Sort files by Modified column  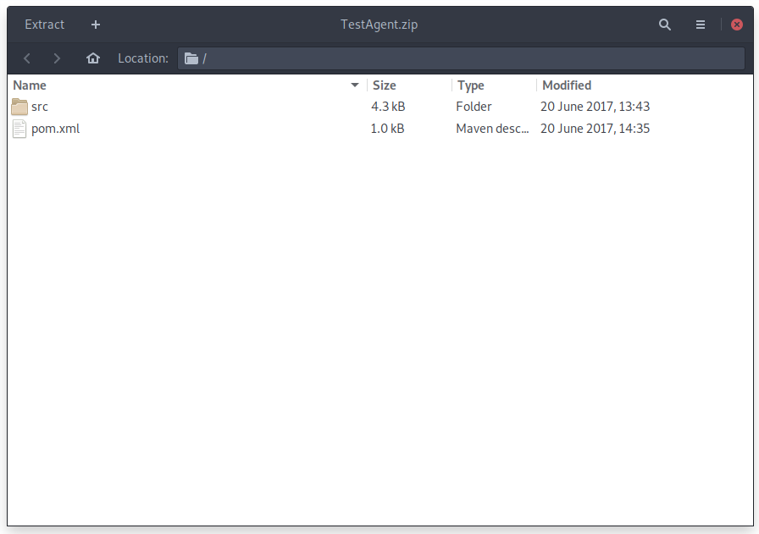coord(567,85)
